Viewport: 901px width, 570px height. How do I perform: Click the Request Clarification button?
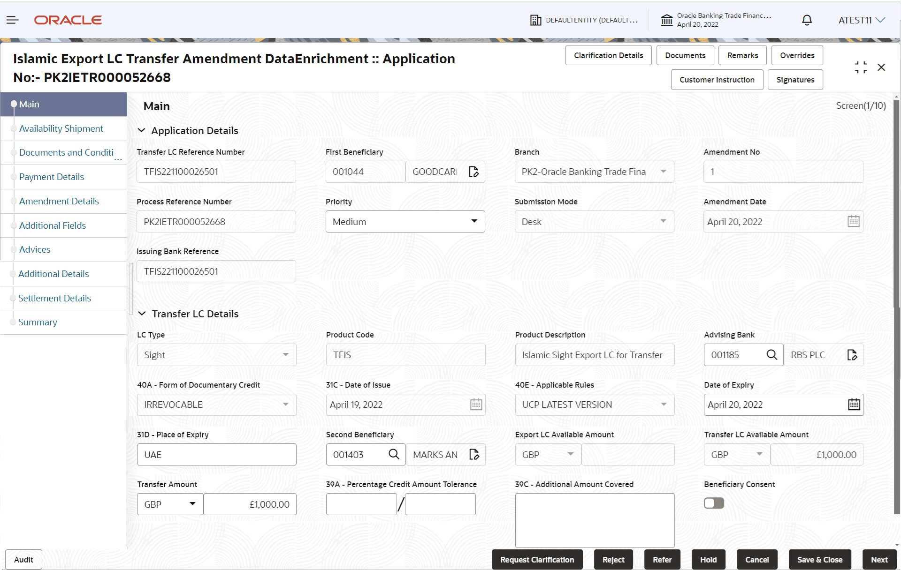pyautogui.click(x=537, y=560)
